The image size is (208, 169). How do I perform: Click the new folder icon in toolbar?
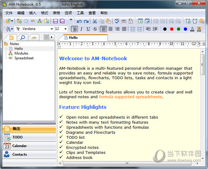[x=19, y=21]
